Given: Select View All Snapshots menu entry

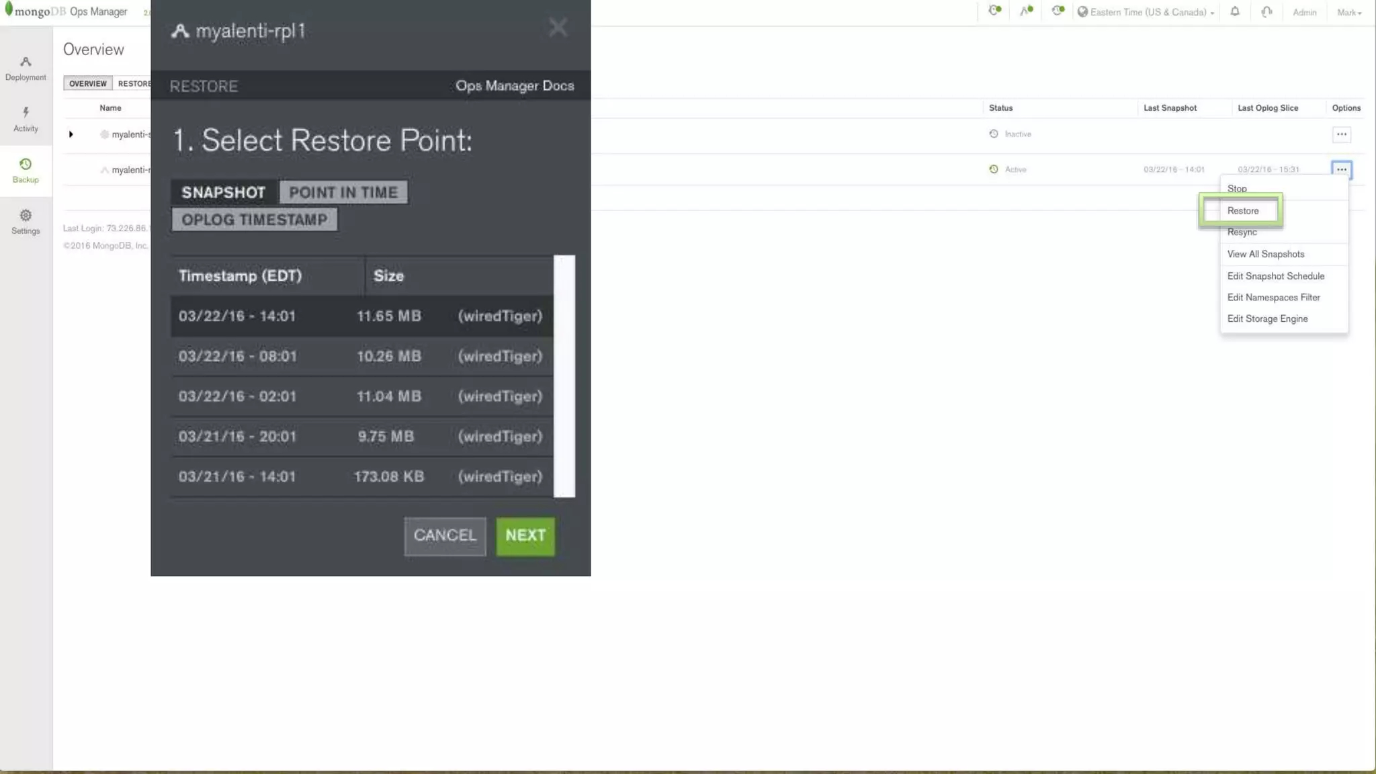Looking at the screenshot, I should (1265, 254).
